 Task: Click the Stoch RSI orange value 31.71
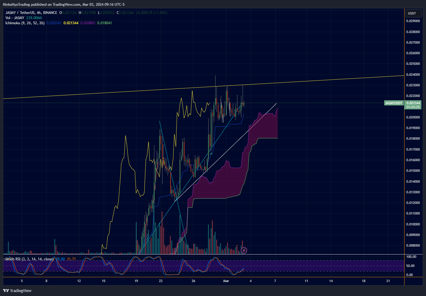coord(71,259)
